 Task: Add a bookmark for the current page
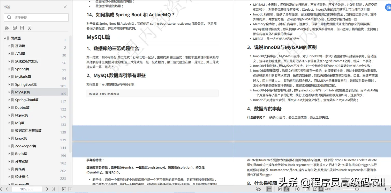tap(22, 27)
